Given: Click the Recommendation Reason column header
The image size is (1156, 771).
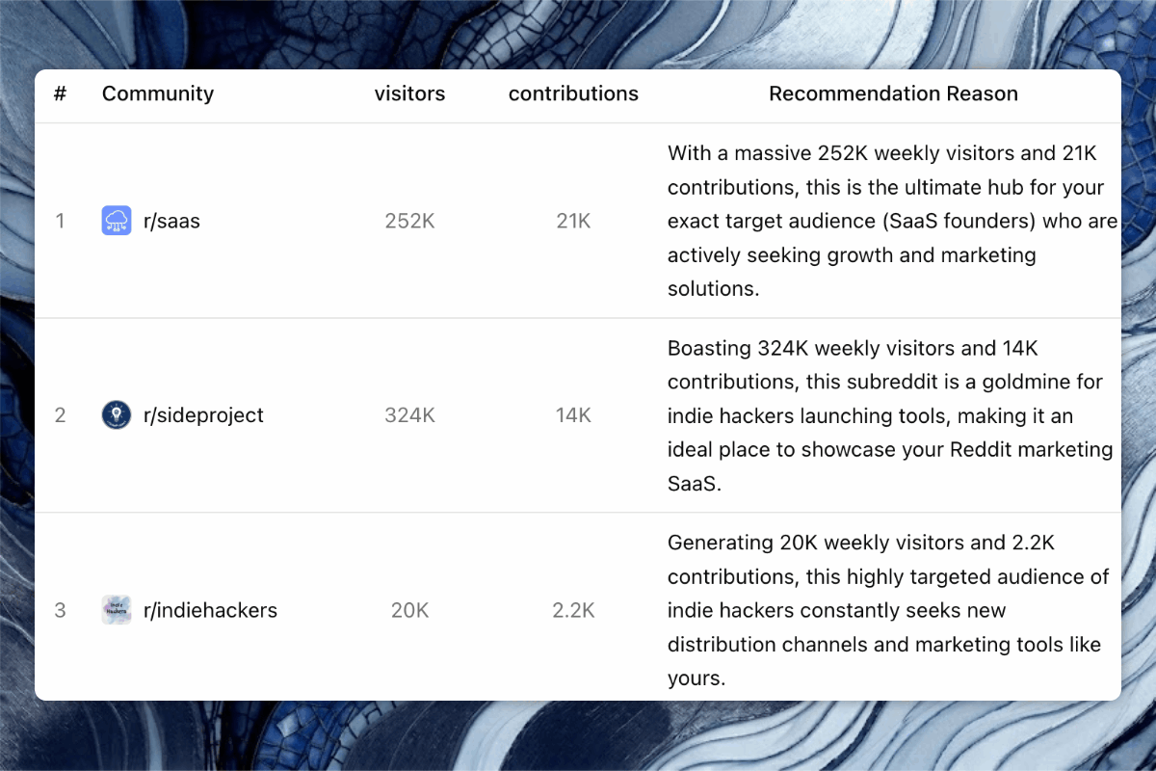Looking at the screenshot, I should 893,93.
